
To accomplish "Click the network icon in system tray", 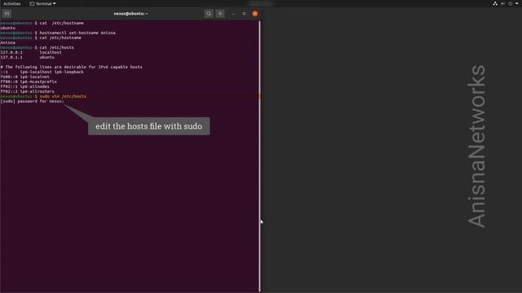I will coord(495,3).
